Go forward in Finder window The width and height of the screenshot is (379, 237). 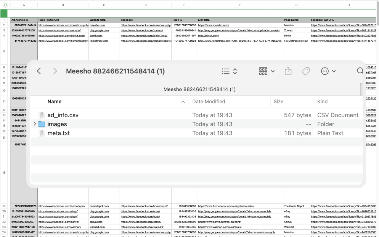pyautogui.click(x=55, y=71)
